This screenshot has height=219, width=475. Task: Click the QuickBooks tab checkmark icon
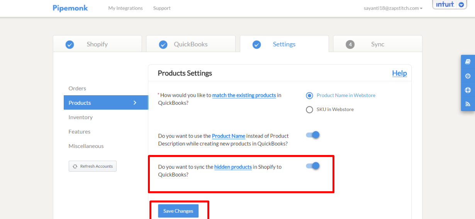point(163,45)
